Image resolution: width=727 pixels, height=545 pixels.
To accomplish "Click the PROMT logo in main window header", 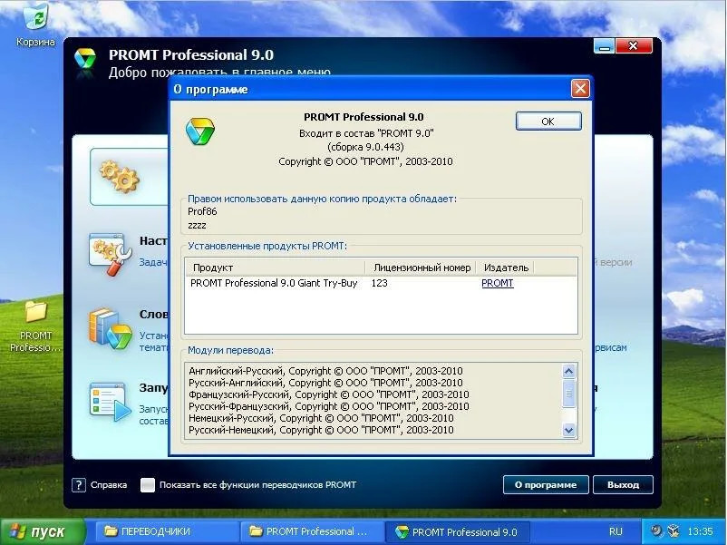I will point(85,59).
